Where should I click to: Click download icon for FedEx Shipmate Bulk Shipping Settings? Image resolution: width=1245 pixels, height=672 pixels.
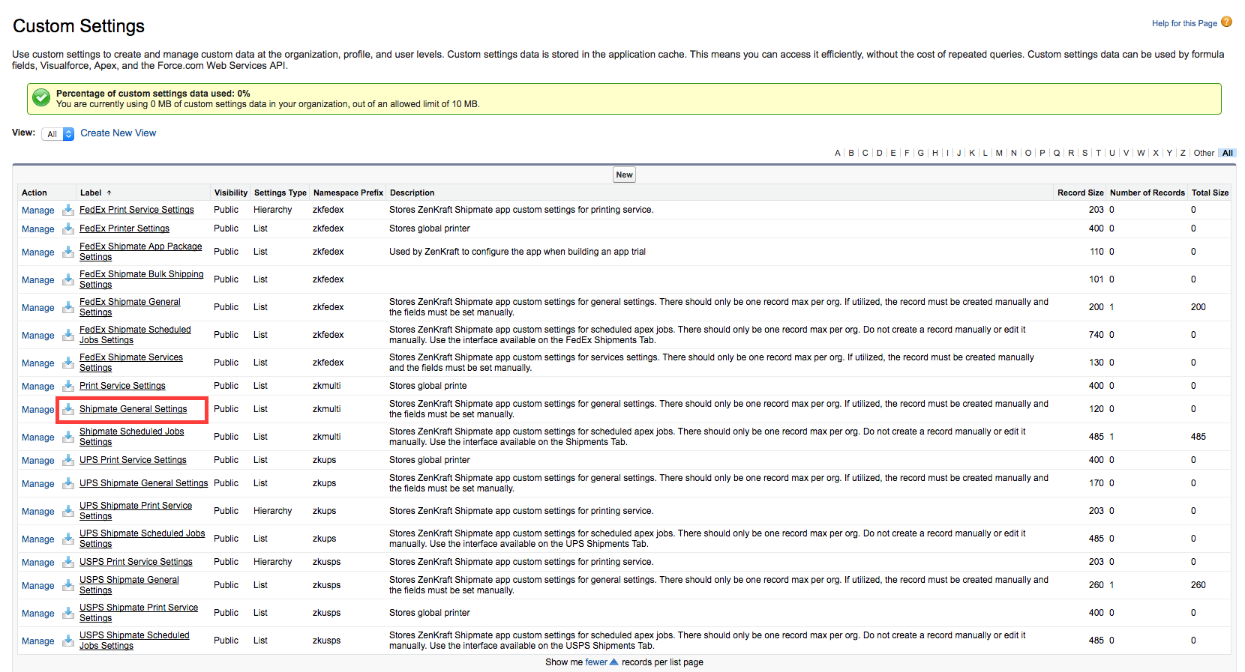[67, 279]
